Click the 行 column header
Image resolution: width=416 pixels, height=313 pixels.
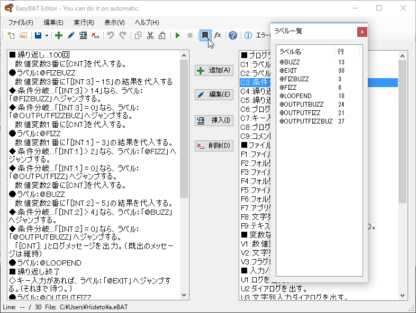click(x=347, y=52)
